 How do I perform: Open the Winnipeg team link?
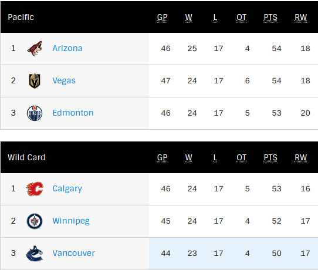71,221
